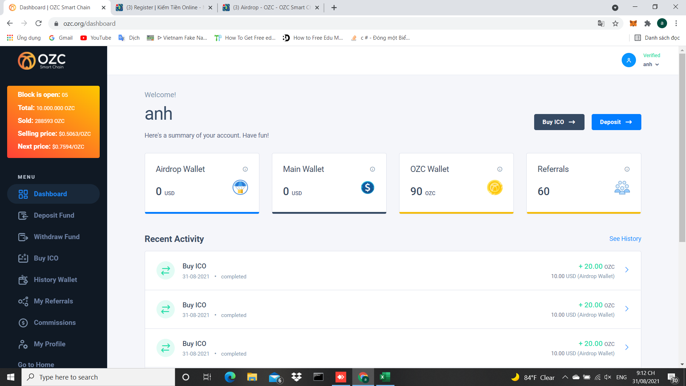The image size is (686, 386).
Task: Open File Explorer from the taskbar
Action: (252, 377)
